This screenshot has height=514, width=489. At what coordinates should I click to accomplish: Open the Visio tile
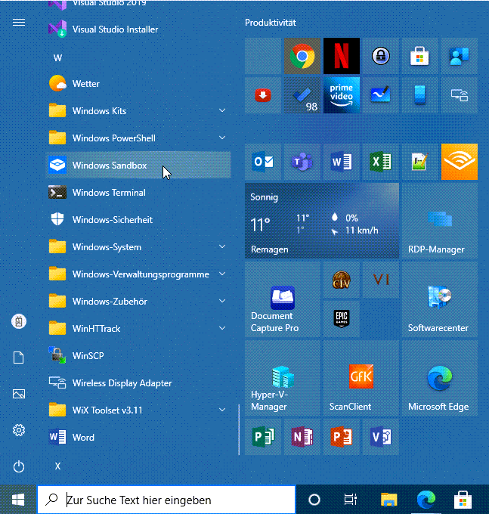point(381,437)
